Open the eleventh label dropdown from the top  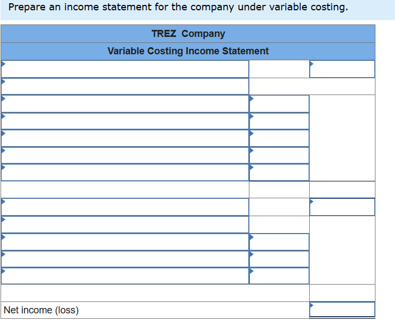point(125,259)
